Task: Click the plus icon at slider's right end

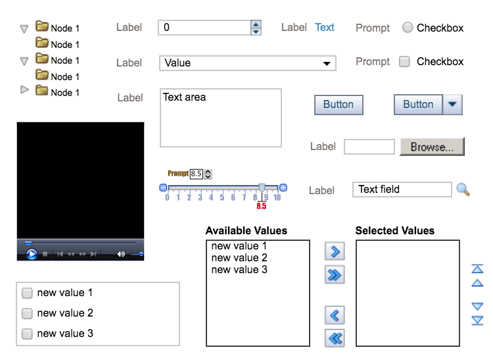Action: 283,188
